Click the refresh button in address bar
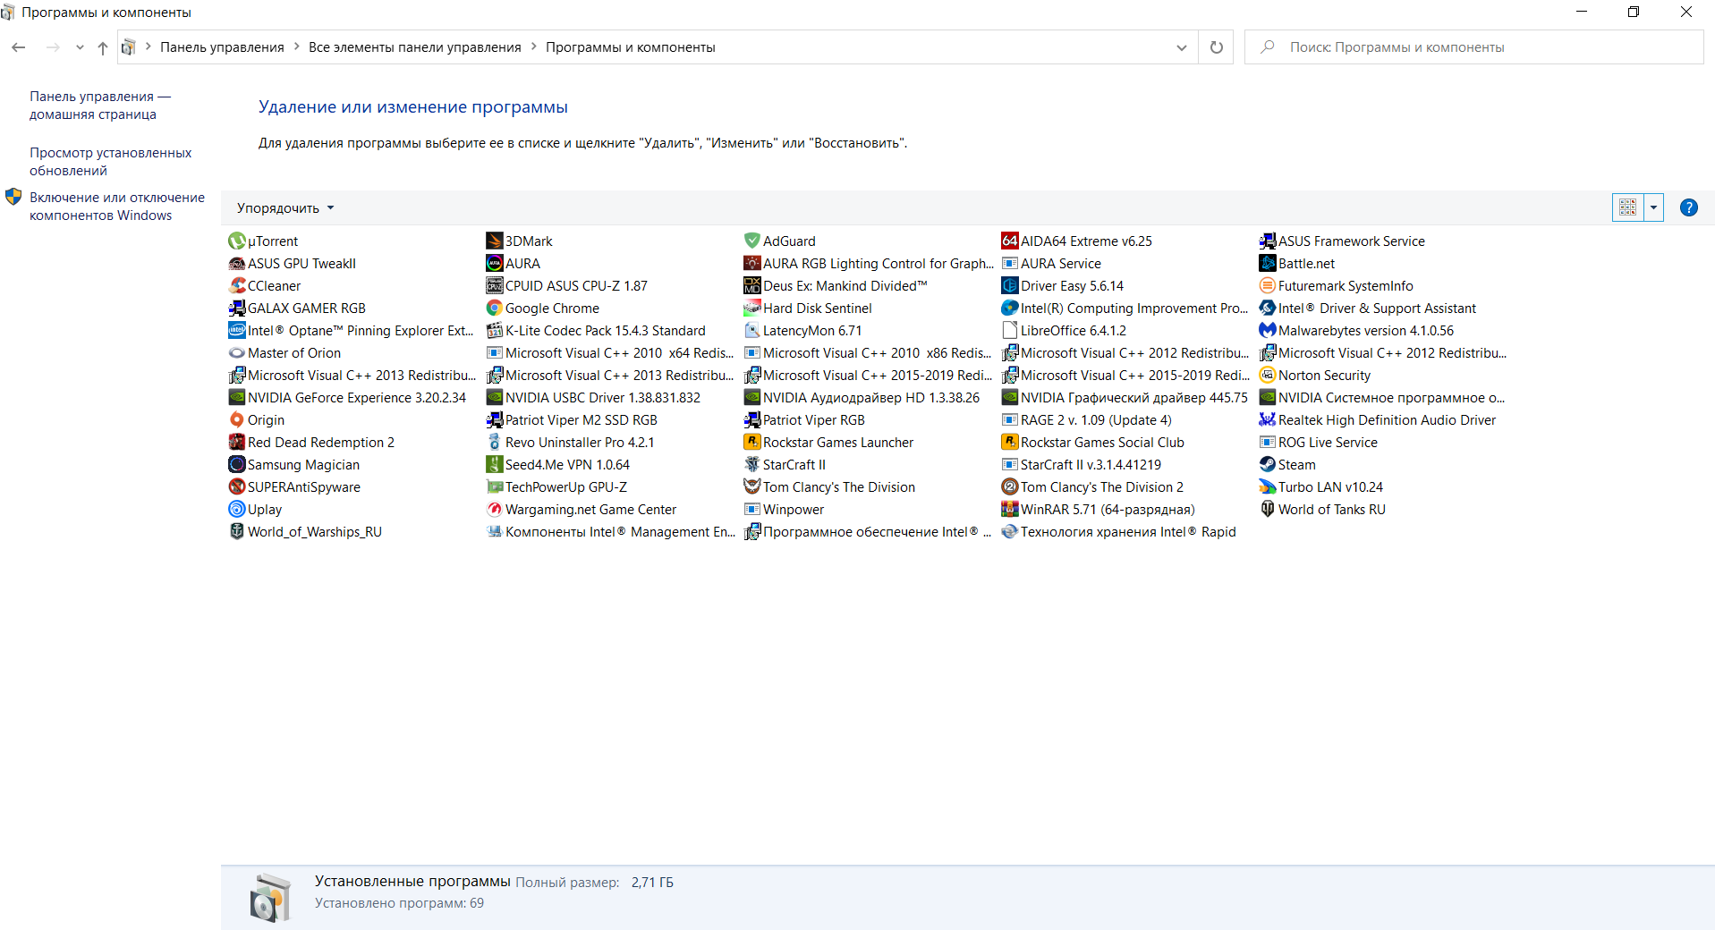The image size is (1715, 930). click(x=1217, y=47)
